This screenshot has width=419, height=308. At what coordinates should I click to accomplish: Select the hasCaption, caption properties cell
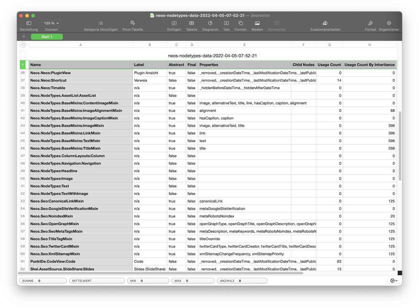click(244, 118)
